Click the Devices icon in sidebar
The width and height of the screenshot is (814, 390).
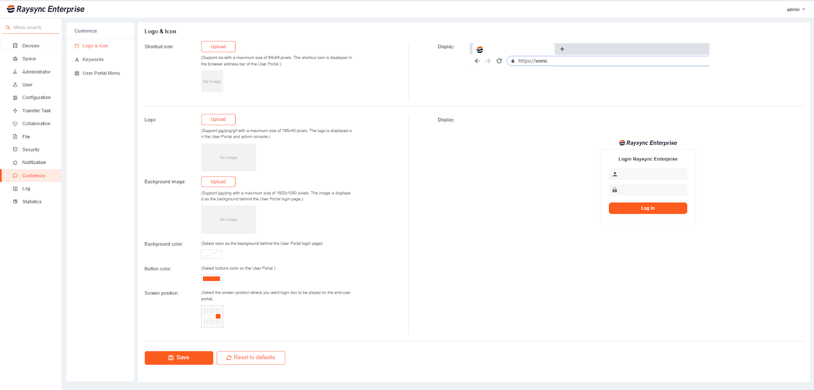click(15, 46)
